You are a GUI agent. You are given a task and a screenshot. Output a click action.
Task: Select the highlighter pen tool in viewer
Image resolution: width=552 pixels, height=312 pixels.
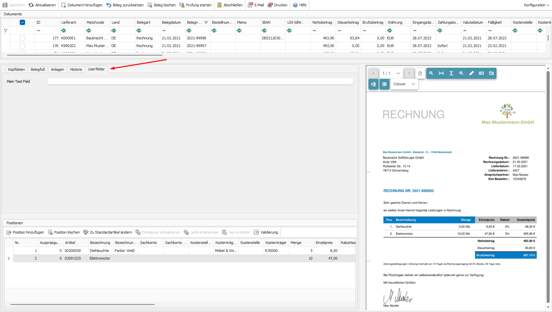tap(471, 73)
